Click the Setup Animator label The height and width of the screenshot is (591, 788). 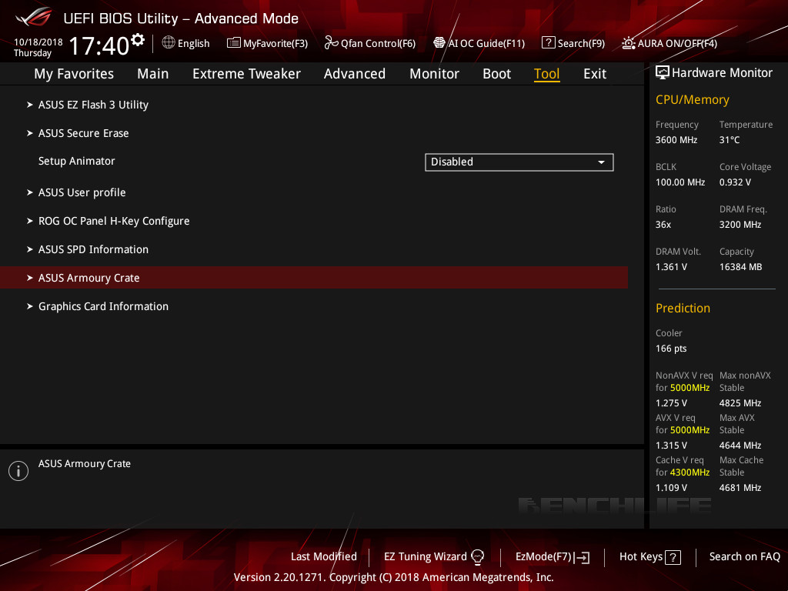tap(76, 162)
